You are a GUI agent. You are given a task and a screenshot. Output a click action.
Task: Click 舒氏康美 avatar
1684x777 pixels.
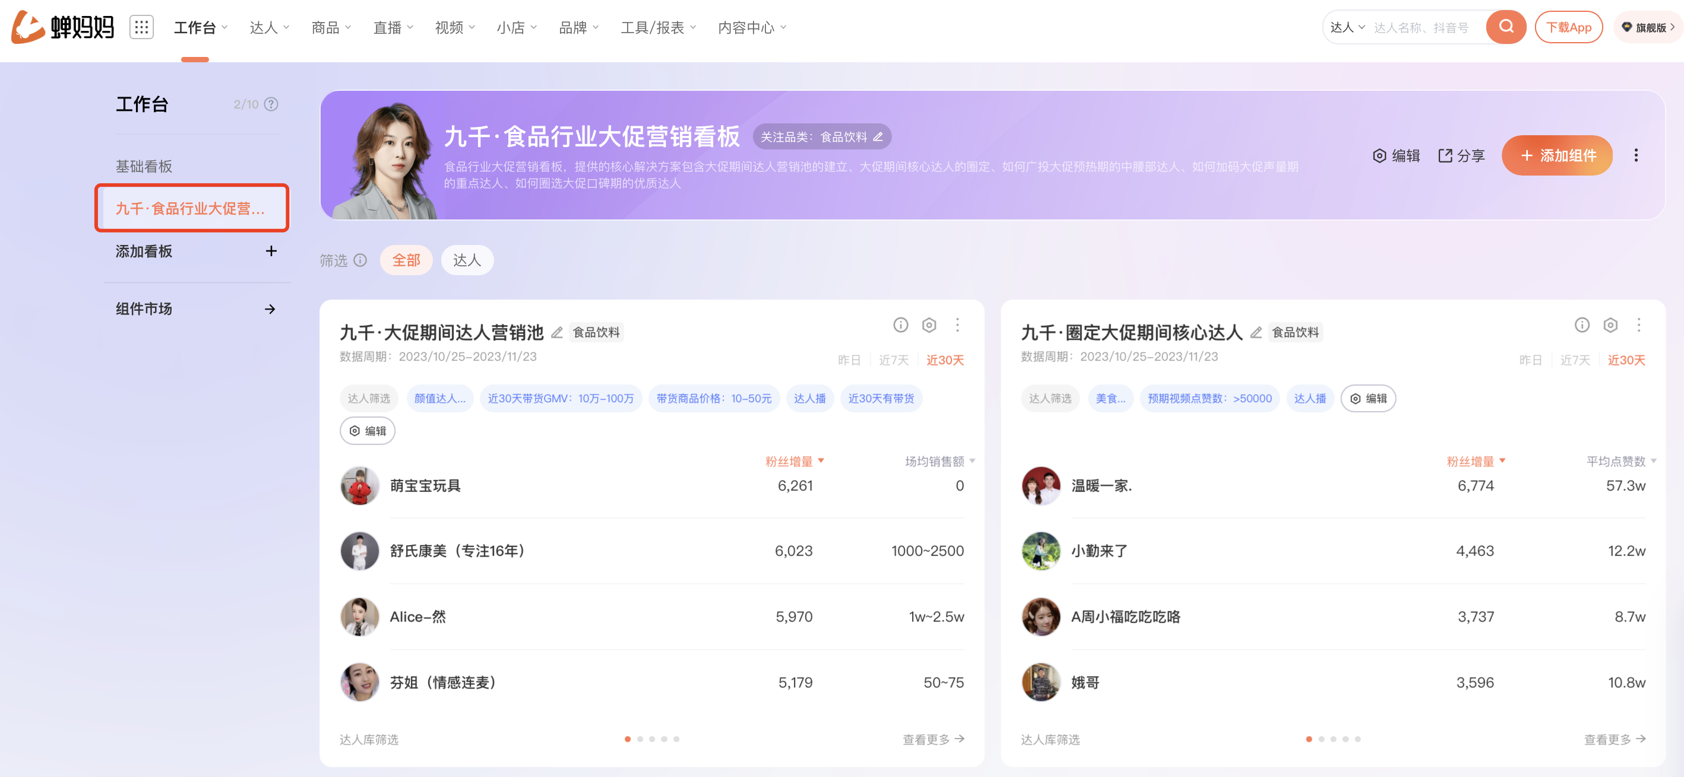[x=360, y=551]
